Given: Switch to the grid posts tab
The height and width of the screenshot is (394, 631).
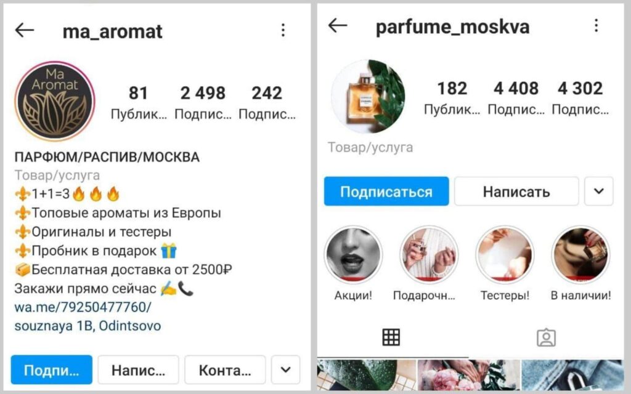Looking at the screenshot, I should pyautogui.click(x=391, y=337).
